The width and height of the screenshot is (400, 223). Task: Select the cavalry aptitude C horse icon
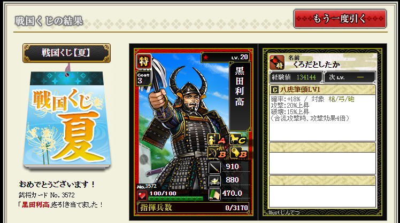pos(238,139)
